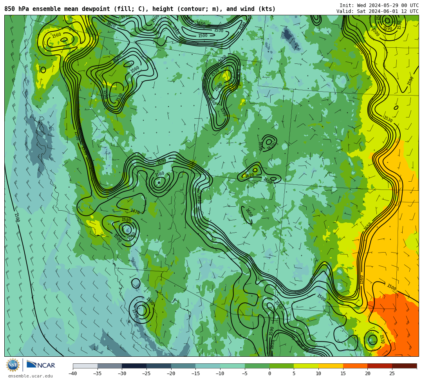Screen dimensions: 423x381
Task: Click the -15 colorbar tick label
Action: pyautogui.click(x=195, y=374)
